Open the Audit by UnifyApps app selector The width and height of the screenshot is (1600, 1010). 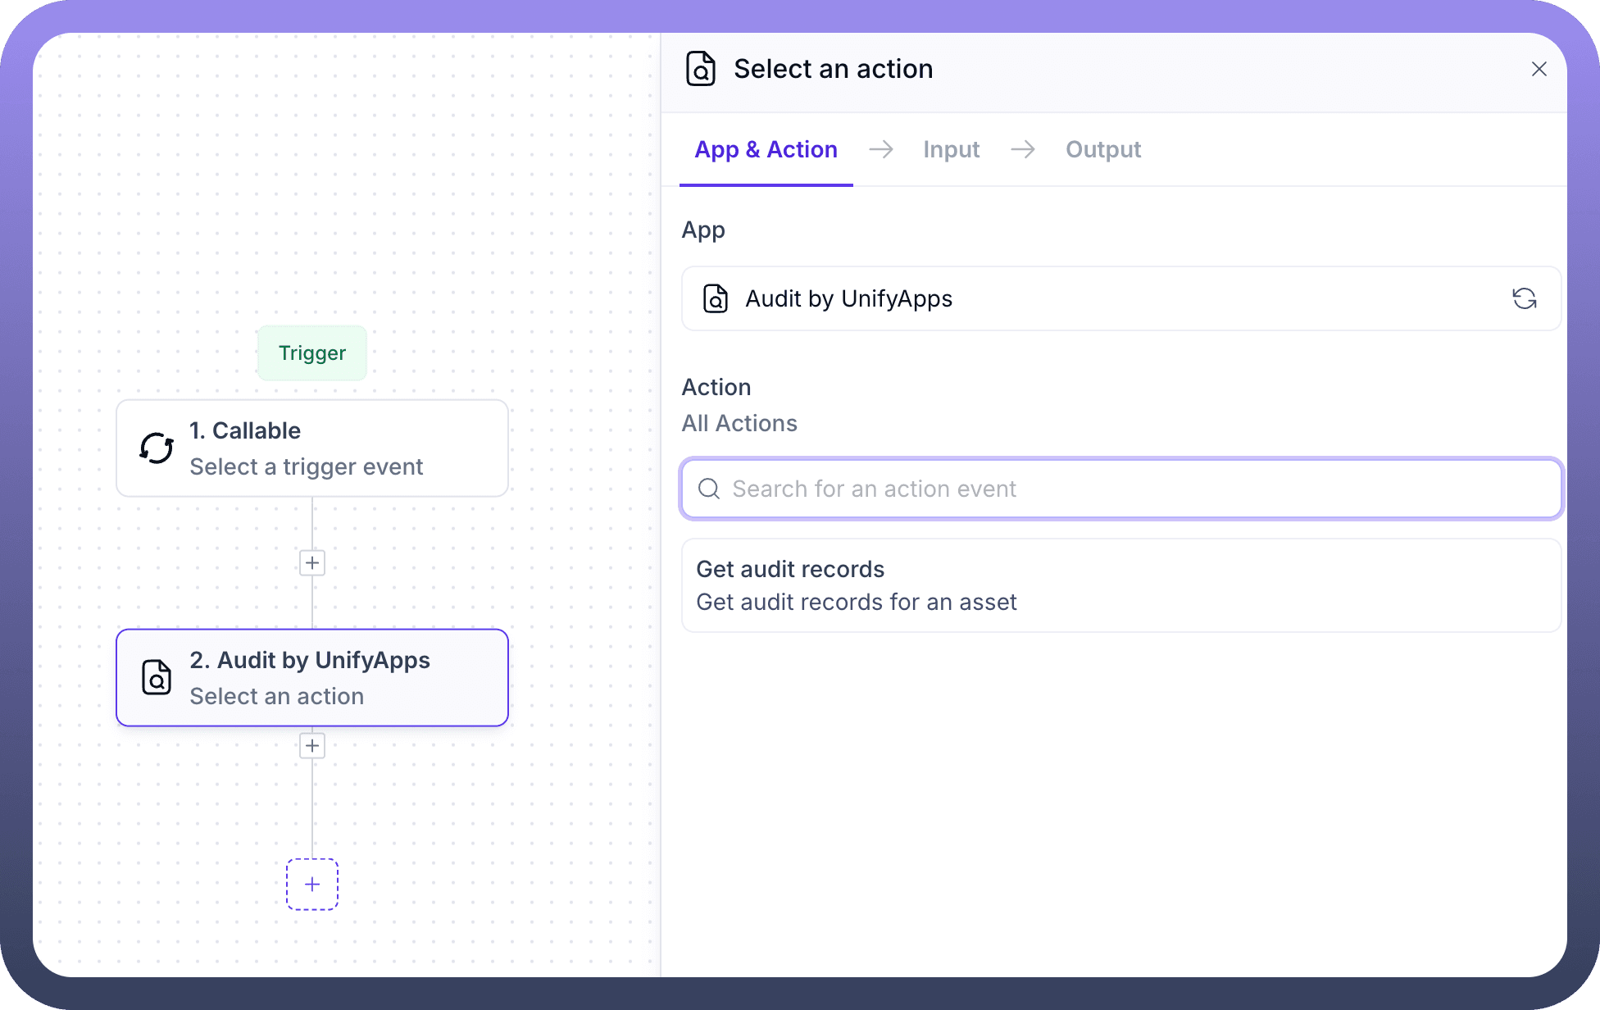1098,298
